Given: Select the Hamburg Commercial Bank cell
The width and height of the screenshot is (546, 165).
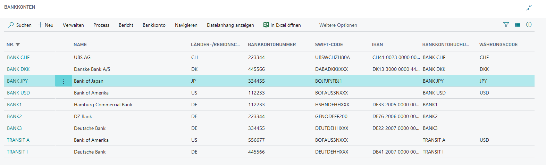Looking at the screenshot, I should pyautogui.click(x=103, y=105).
